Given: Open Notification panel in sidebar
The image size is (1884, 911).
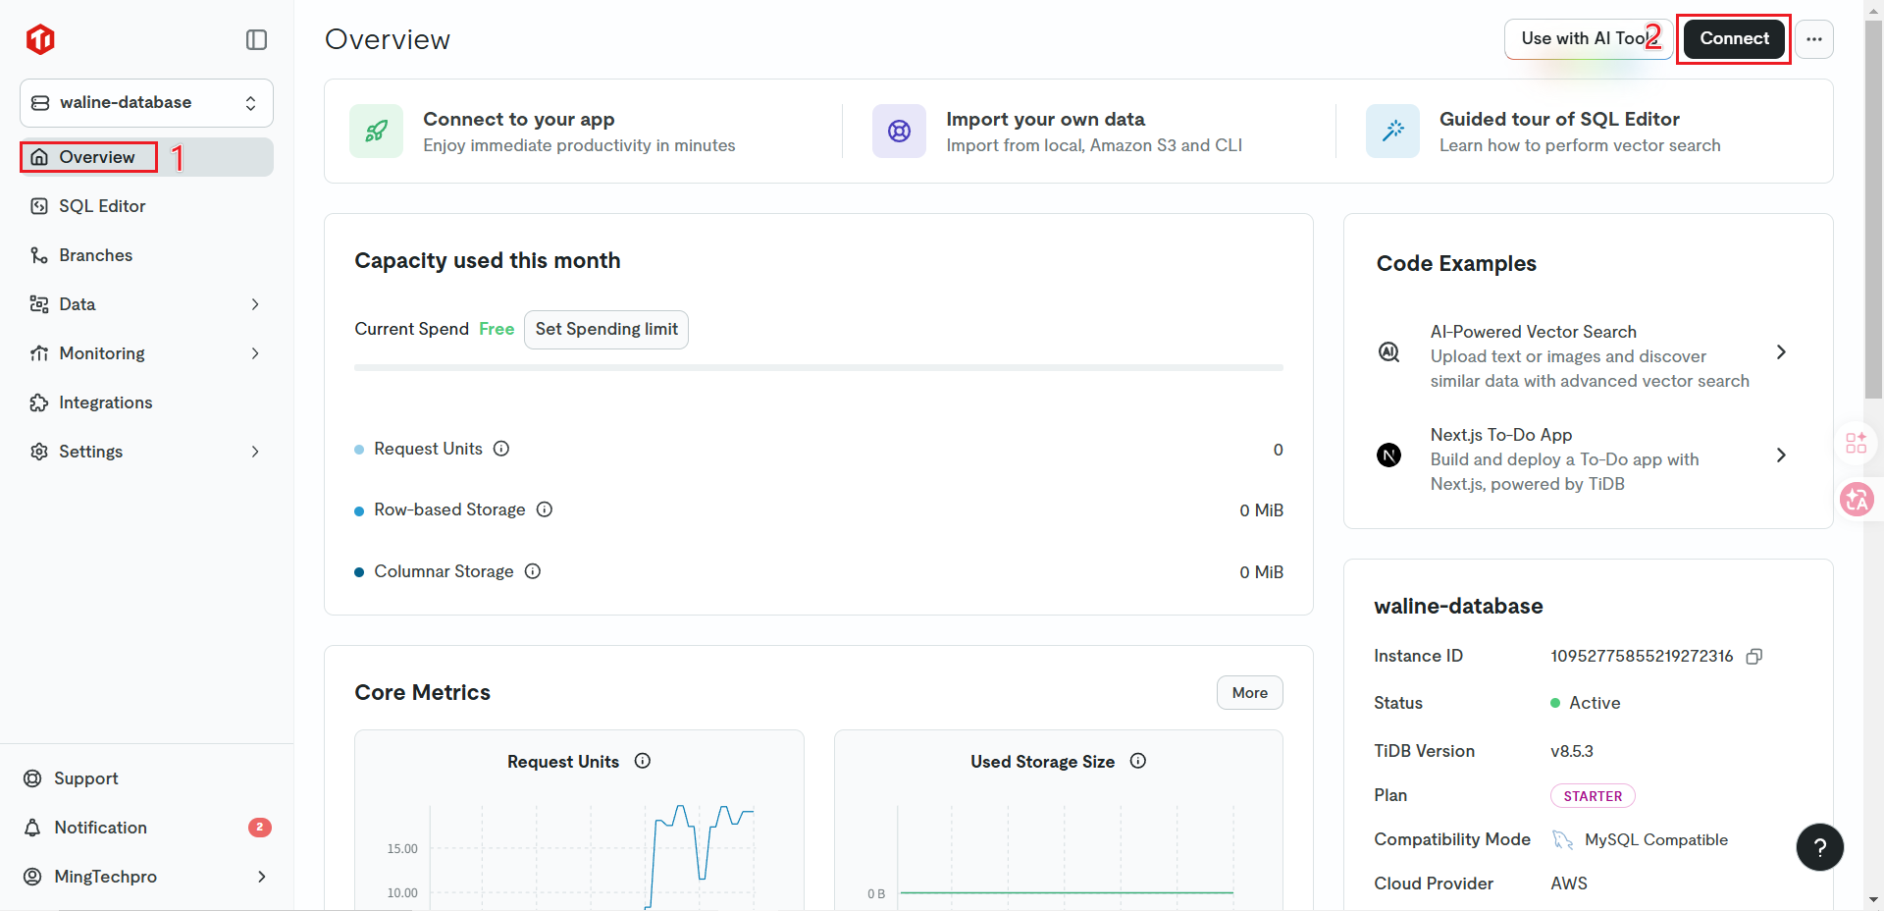Looking at the screenshot, I should coord(146,828).
